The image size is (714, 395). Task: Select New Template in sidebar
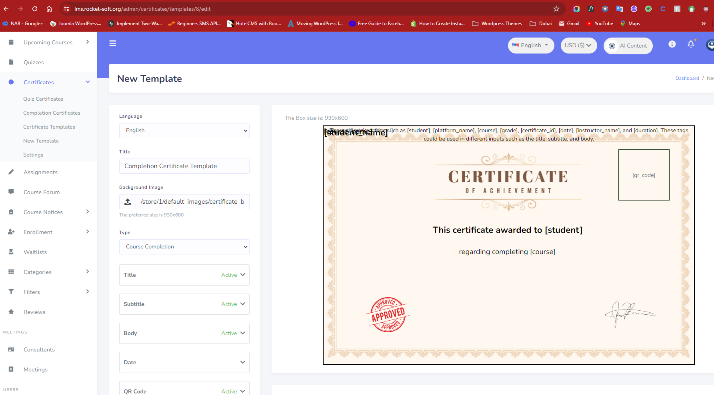(41, 141)
